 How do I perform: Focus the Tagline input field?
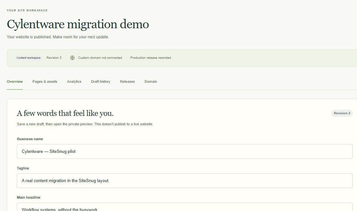coord(185,181)
